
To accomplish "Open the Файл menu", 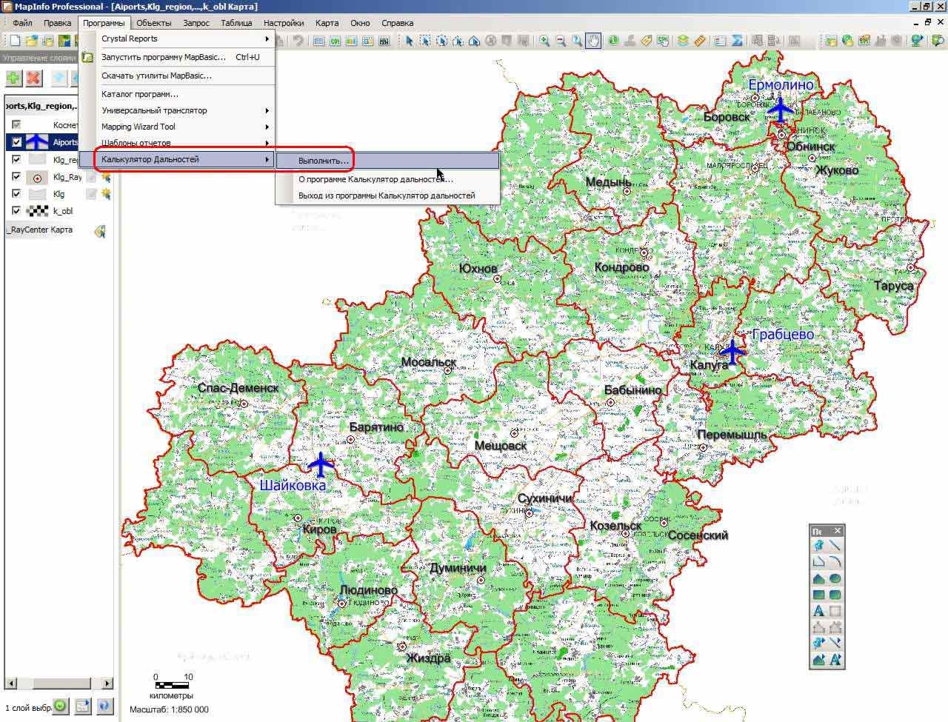I will (x=22, y=23).
